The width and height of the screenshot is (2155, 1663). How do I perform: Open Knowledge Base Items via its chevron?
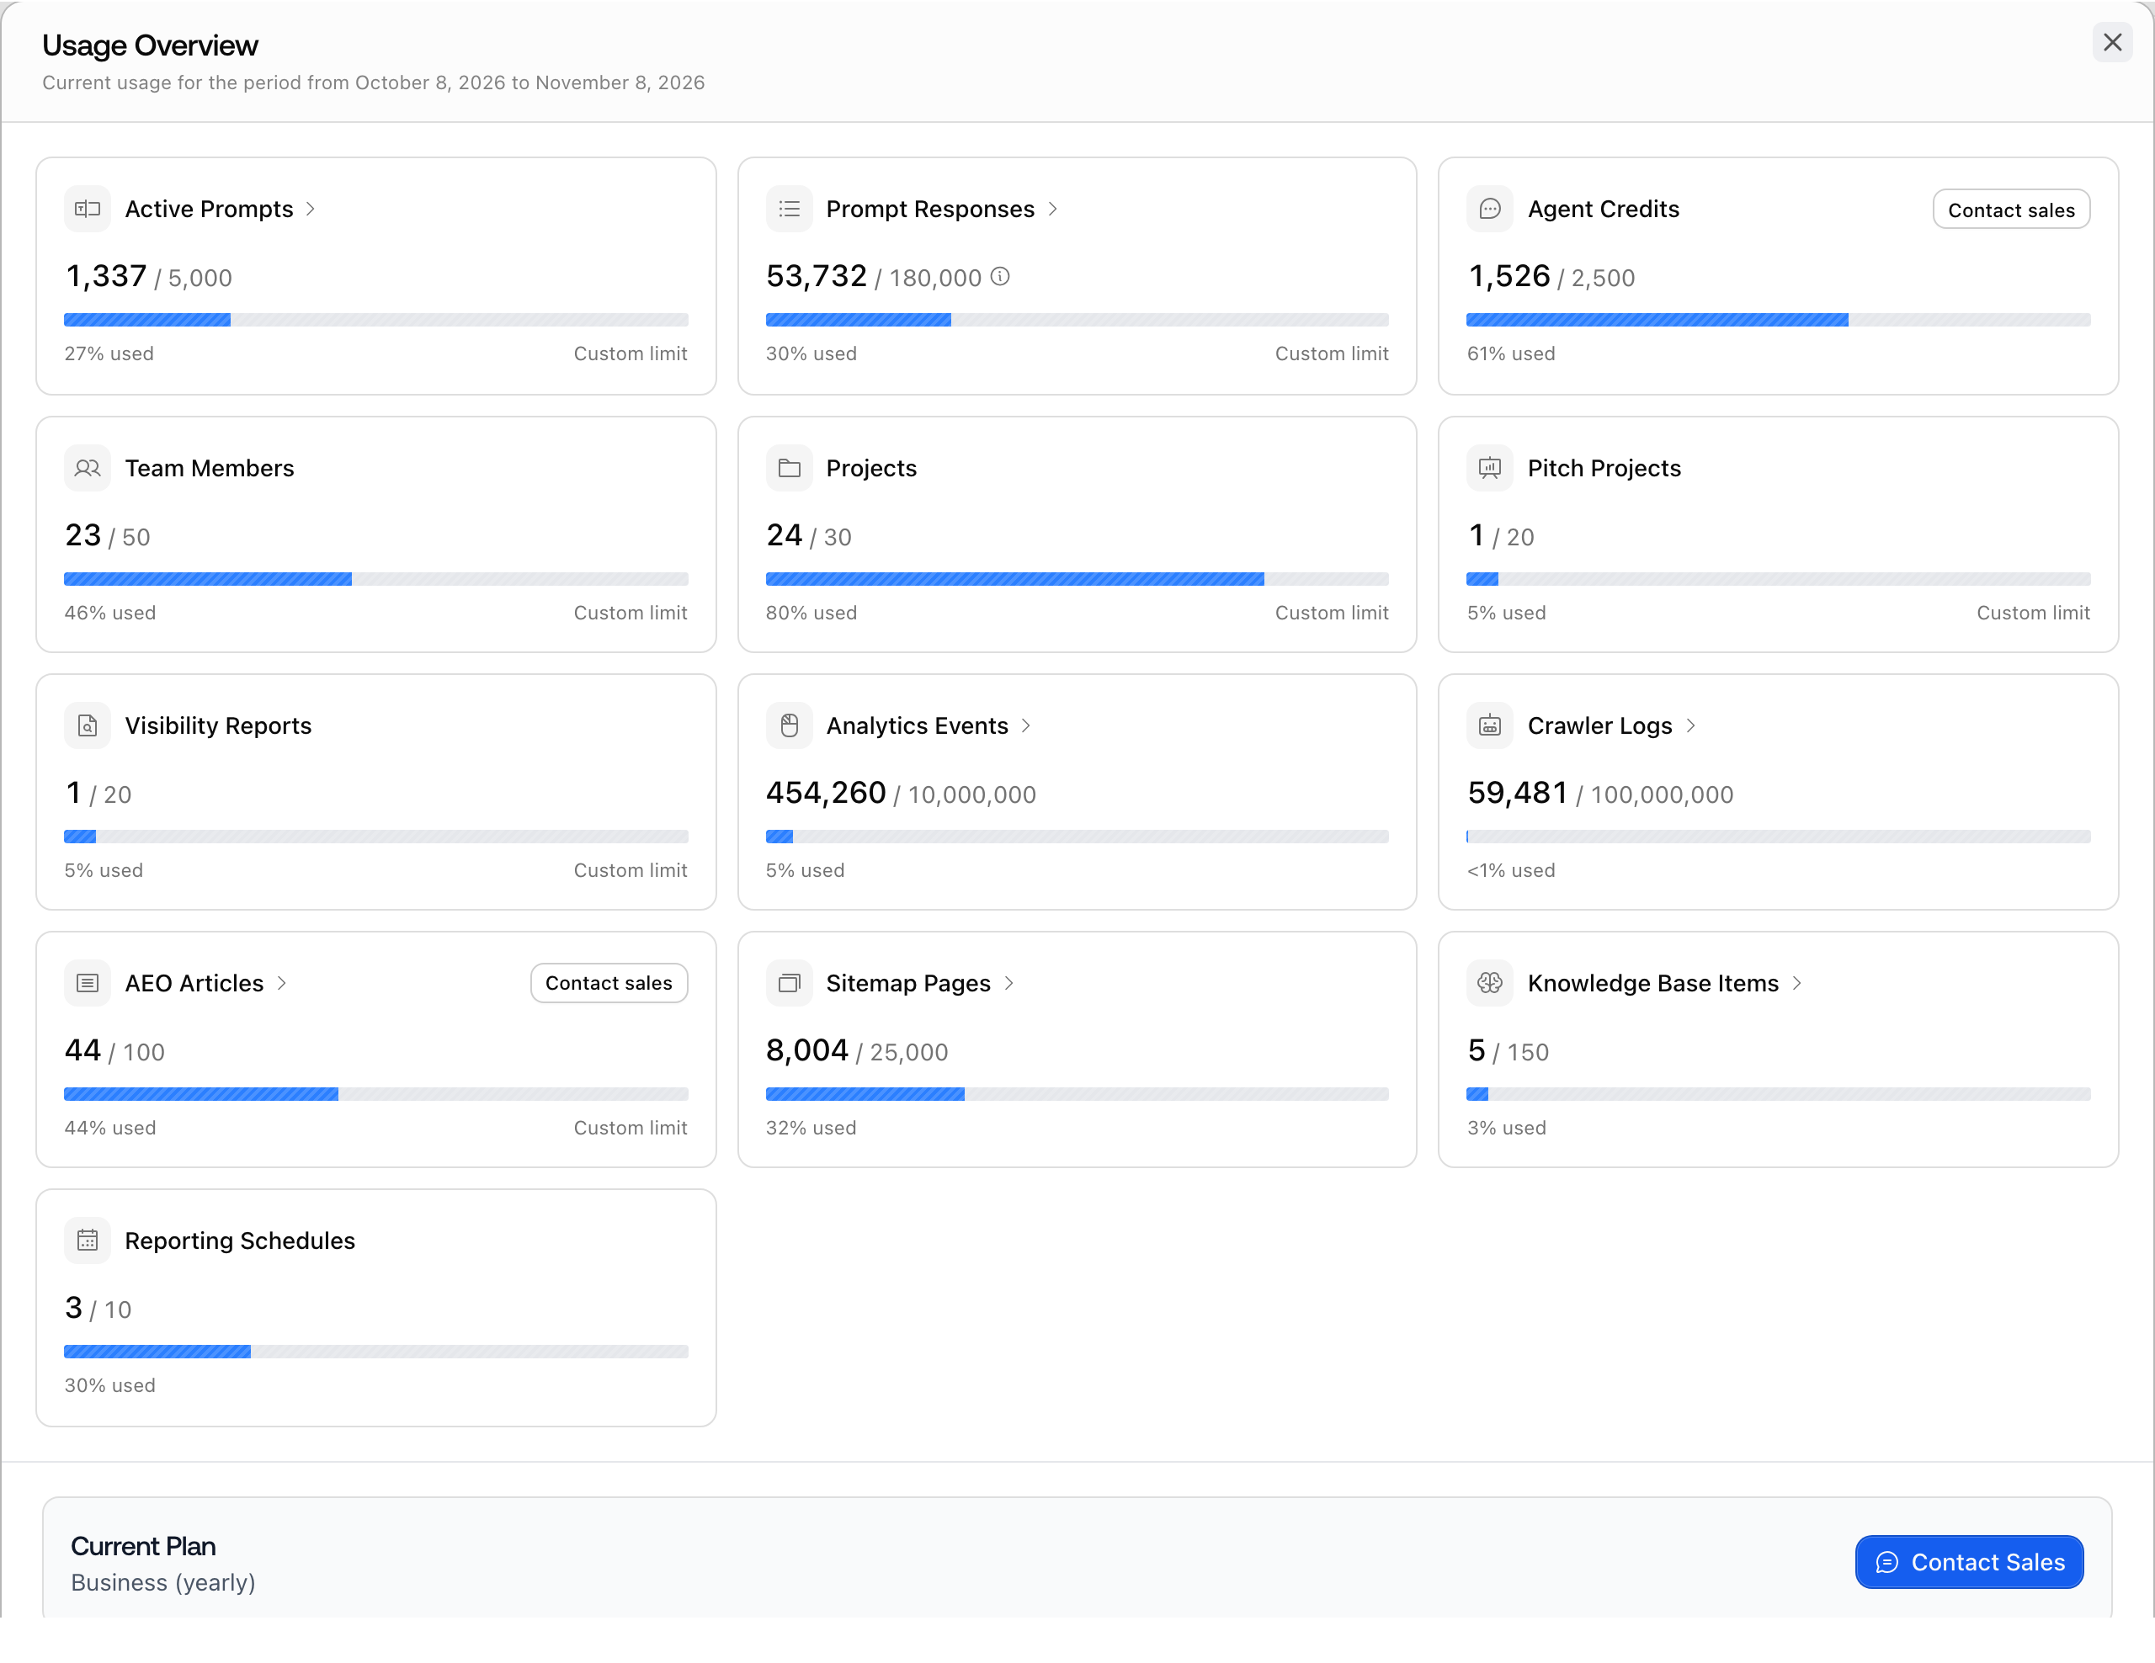click(1797, 983)
